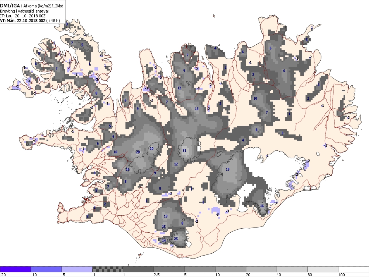Image resolution: width=369 pixels, height=277 pixels.
Task: Click the map value label '15'
Action: pyautogui.click(x=164, y=227)
